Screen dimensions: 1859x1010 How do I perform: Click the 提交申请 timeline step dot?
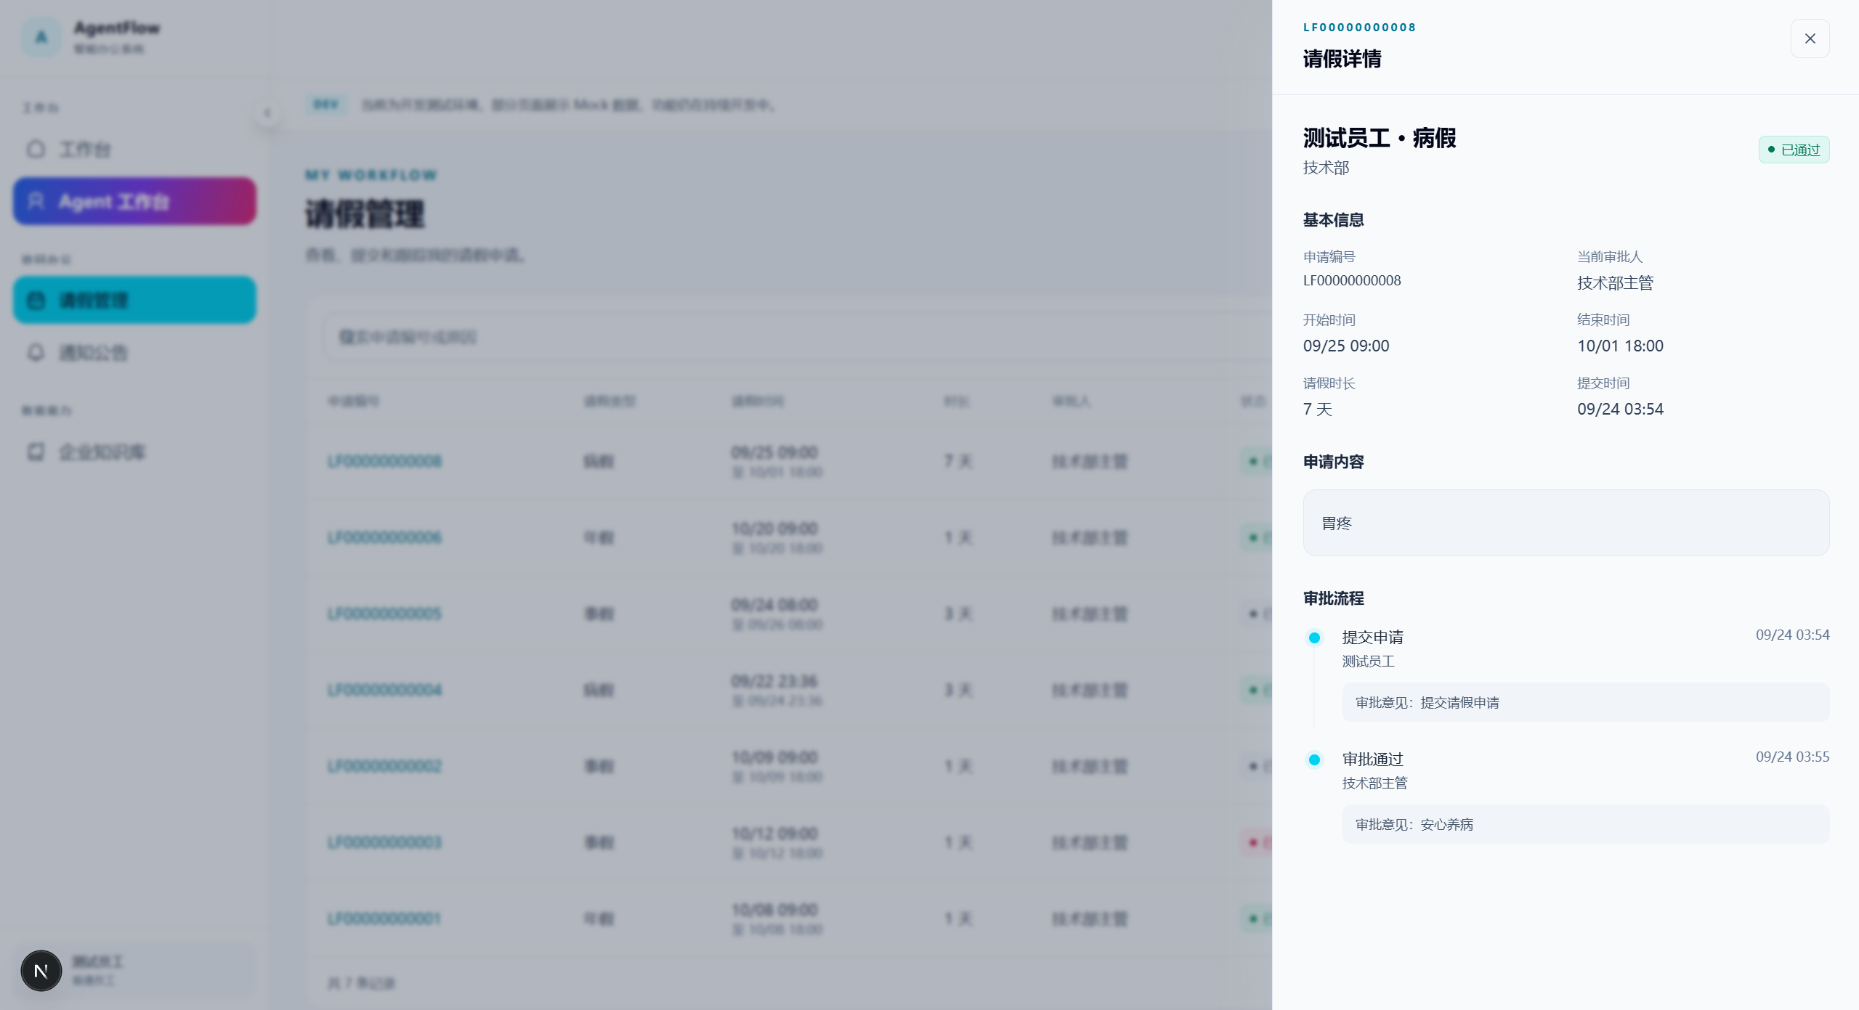pos(1314,638)
